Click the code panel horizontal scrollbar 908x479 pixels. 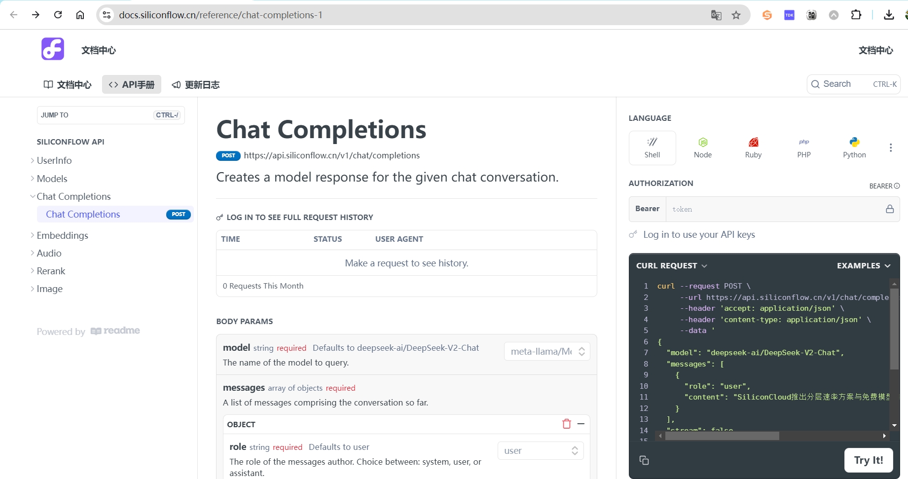click(722, 436)
